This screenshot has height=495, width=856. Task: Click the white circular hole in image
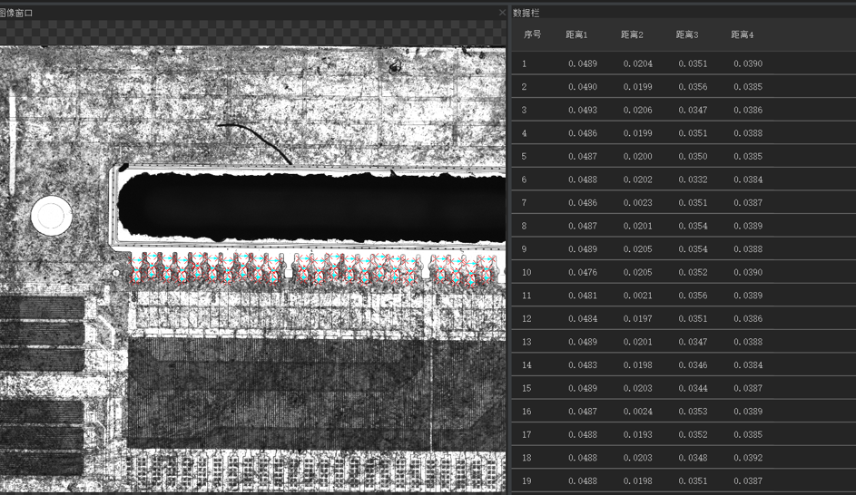coord(51,216)
